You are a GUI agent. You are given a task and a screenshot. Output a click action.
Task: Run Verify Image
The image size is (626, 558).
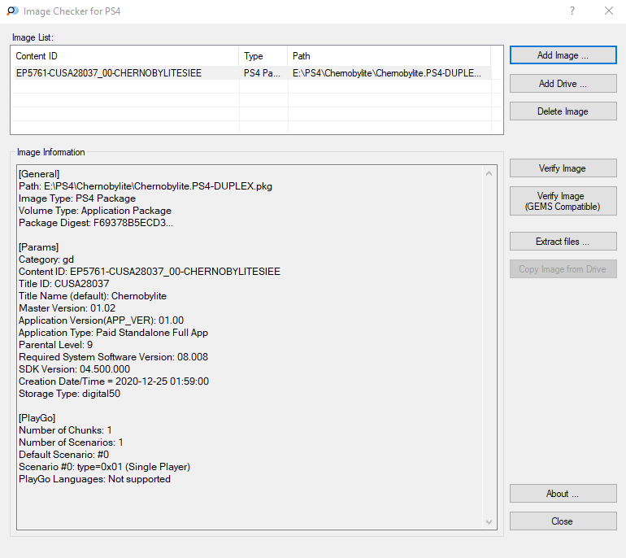click(x=563, y=168)
